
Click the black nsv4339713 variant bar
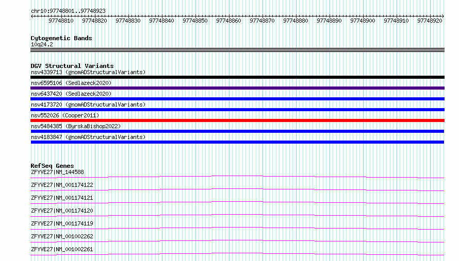point(237,77)
